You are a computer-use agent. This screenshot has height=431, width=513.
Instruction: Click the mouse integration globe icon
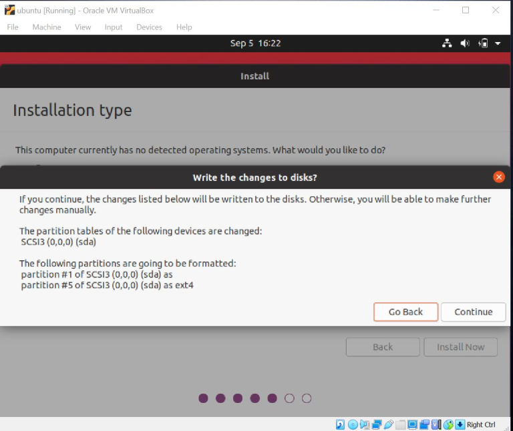(448, 424)
